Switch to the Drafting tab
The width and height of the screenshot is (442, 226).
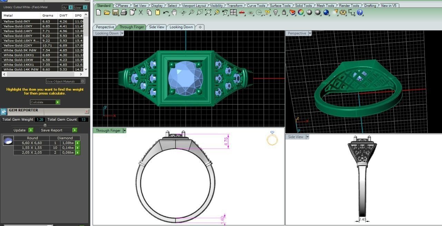370,6
